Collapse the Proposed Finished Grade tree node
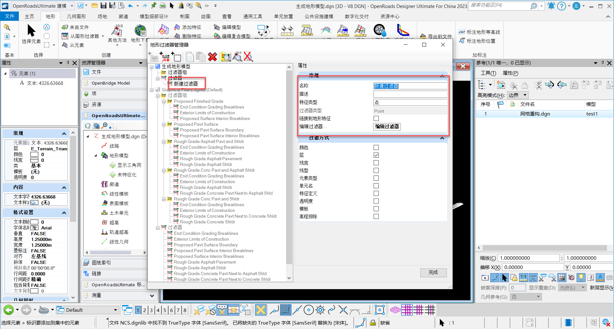Screen dimensions: 614x329 (x=164, y=101)
